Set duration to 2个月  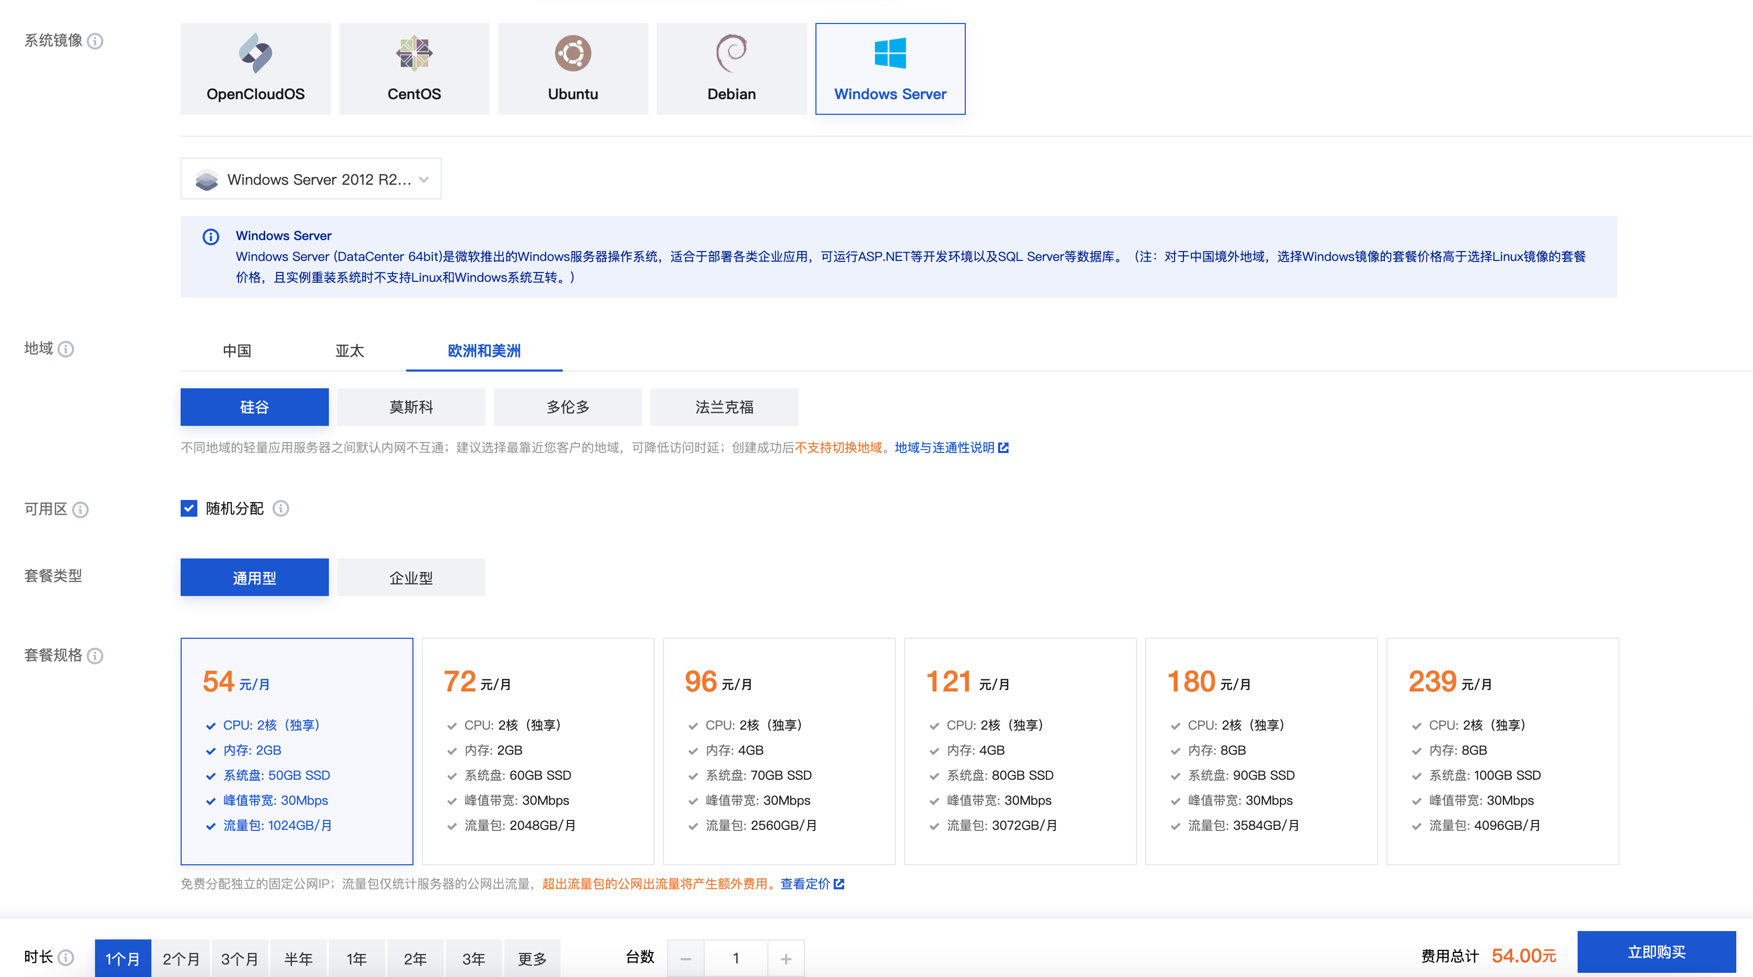(181, 959)
